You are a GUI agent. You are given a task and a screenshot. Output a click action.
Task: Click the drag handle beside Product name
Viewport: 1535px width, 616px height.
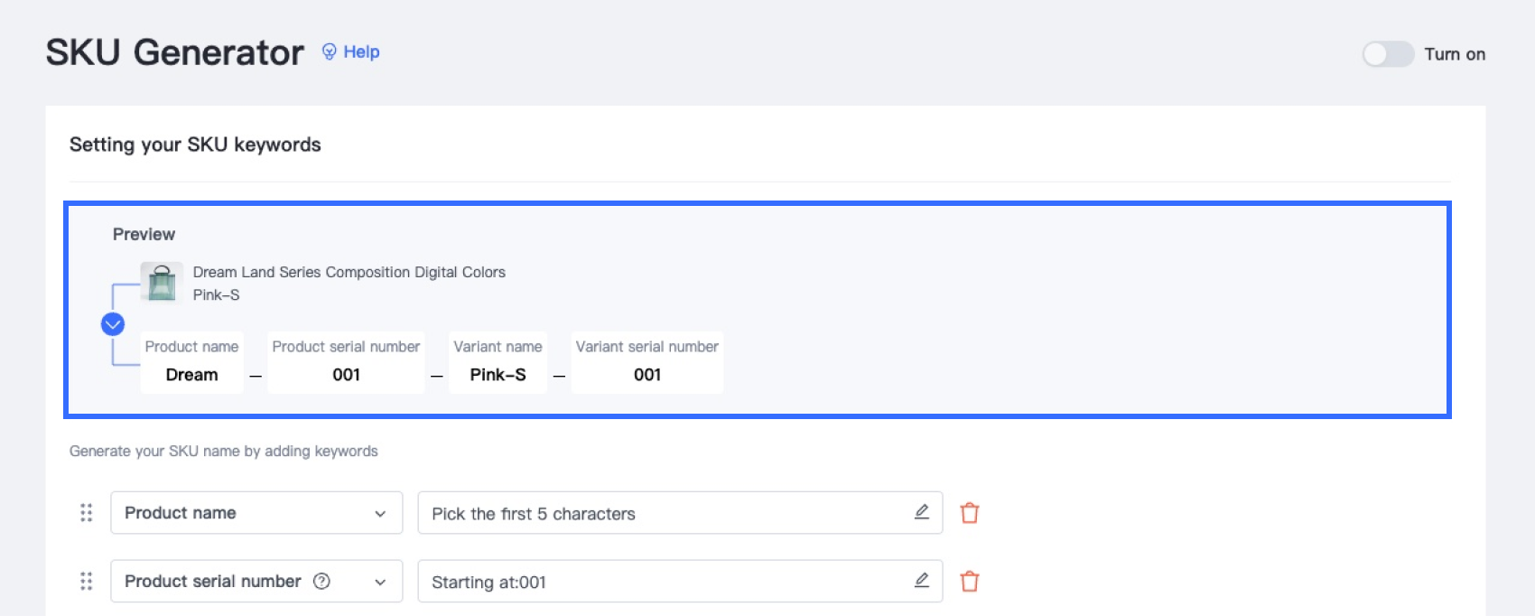pos(87,513)
